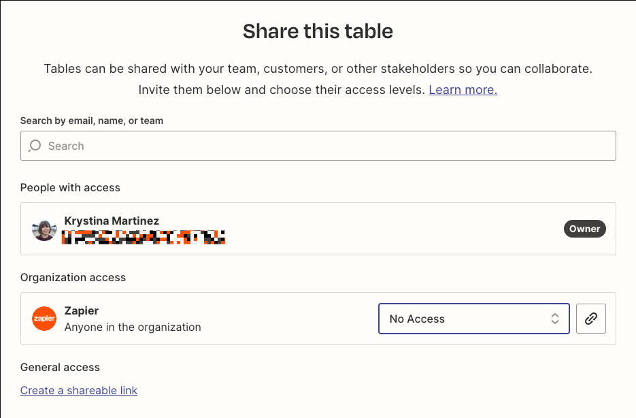This screenshot has height=418, width=636.
Task: Click Create a shareable link
Action: click(x=79, y=390)
